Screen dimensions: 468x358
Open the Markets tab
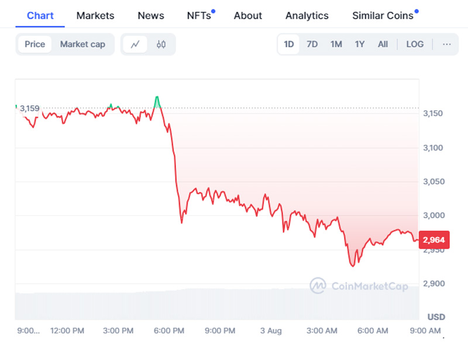coord(95,16)
